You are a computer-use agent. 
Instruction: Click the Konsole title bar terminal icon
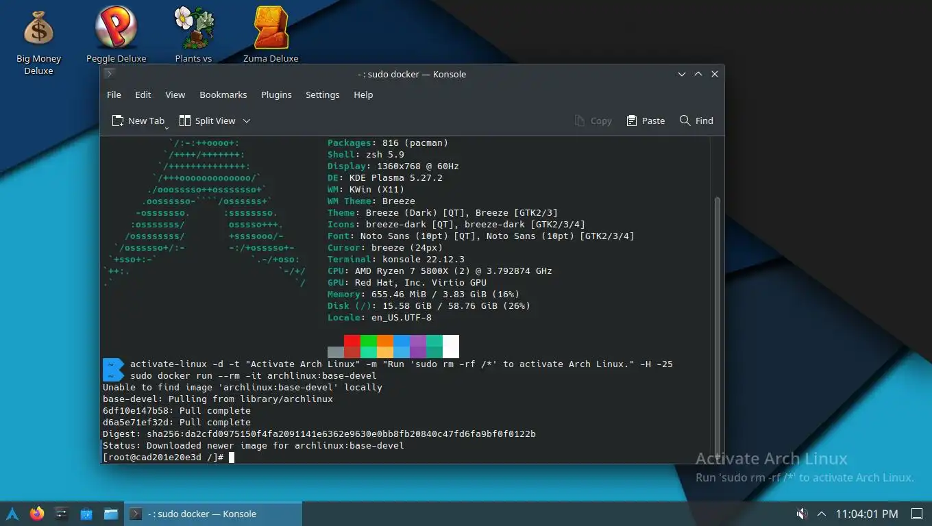coord(110,74)
